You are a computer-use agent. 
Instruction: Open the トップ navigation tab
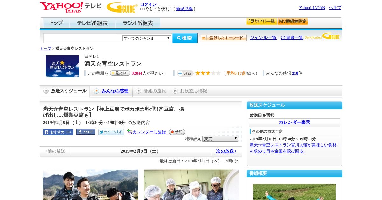click(x=56, y=23)
